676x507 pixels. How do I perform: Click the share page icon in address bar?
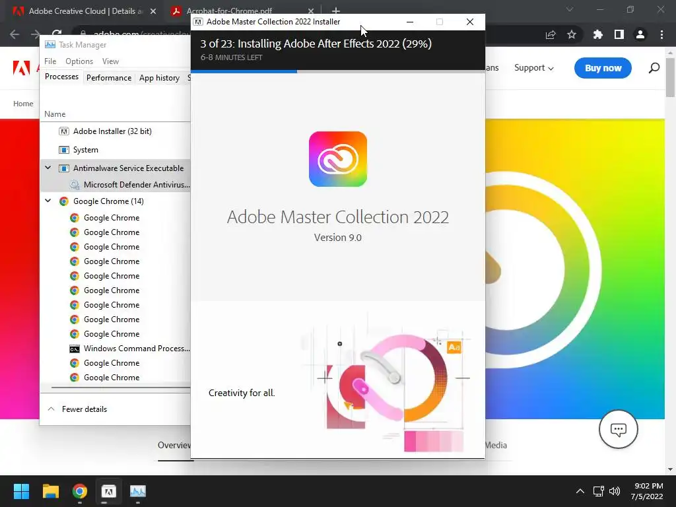(551, 34)
